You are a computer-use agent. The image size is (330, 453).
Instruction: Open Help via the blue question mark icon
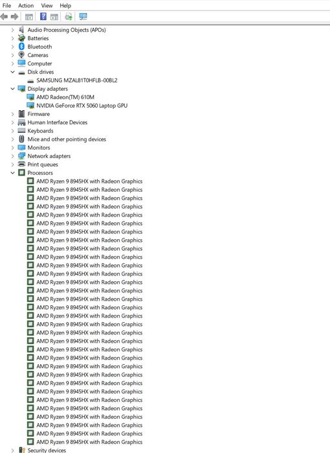click(43, 16)
